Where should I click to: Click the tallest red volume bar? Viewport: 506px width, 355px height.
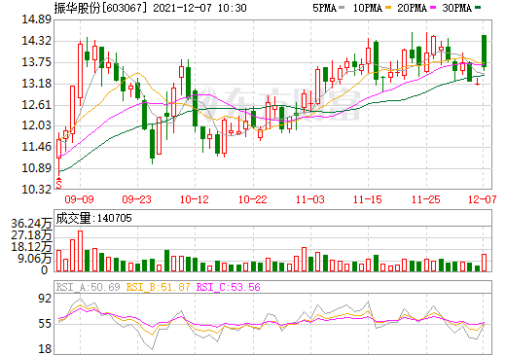pyautogui.click(x=80, y=251)
